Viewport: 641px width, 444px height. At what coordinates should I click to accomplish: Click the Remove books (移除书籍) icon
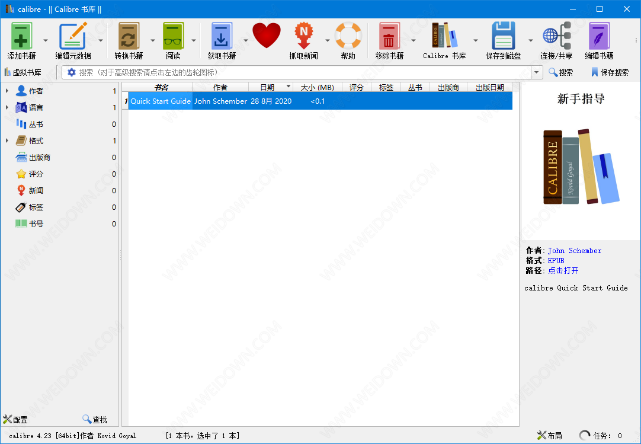coord(389,36)
